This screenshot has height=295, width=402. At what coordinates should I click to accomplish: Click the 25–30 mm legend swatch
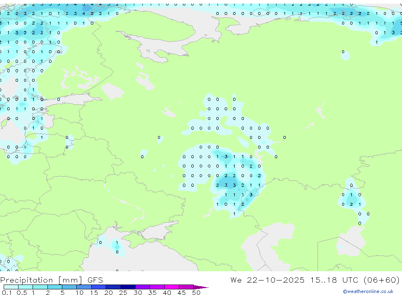point(128,287)
